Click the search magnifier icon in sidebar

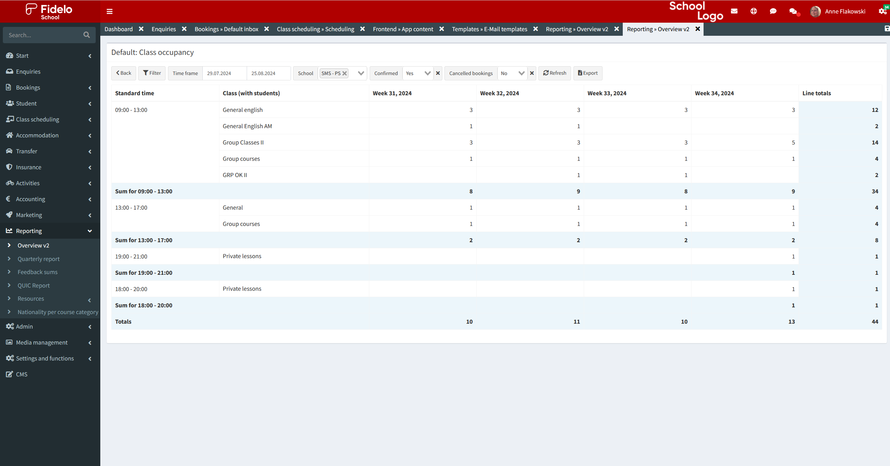[86, 35]
